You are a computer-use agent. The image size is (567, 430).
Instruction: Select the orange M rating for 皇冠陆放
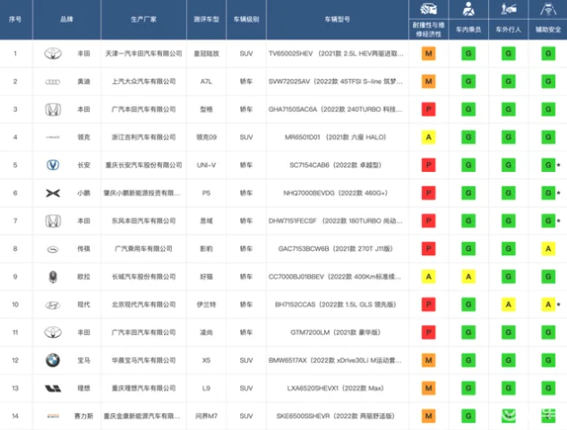(x=428, y=54)
